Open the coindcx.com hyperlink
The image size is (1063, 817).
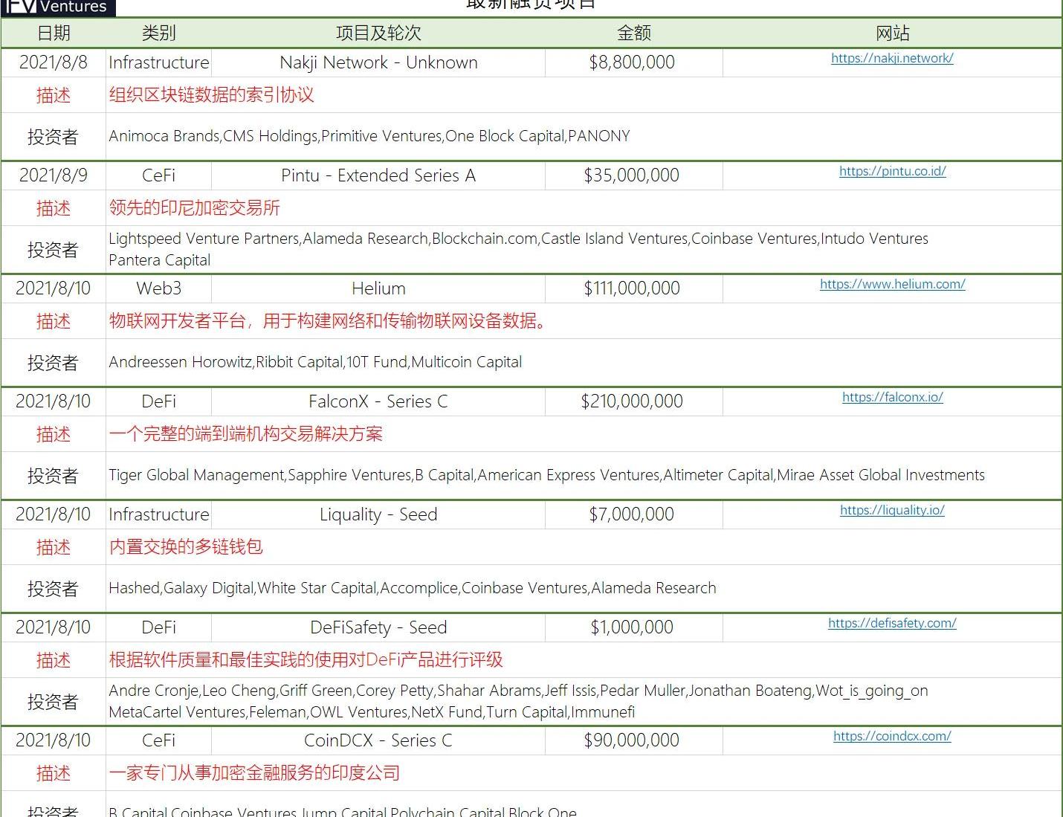pos(892,736)
